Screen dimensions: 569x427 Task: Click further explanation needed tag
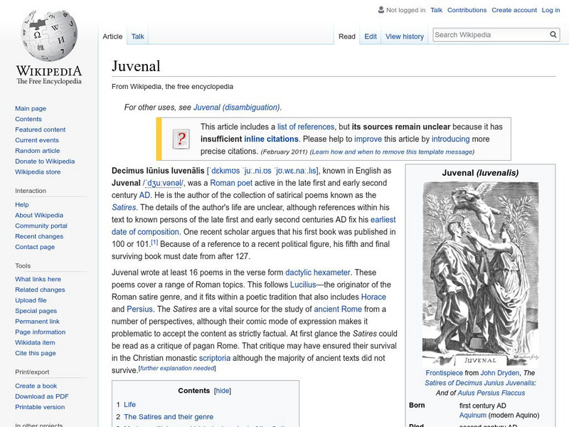click(x=177, y=368)
